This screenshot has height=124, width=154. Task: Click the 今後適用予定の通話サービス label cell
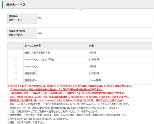coord(22,33)
